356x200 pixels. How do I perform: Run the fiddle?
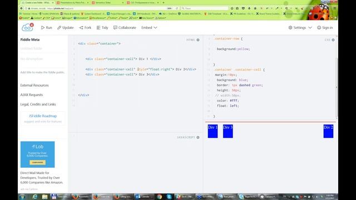point(47,28)
